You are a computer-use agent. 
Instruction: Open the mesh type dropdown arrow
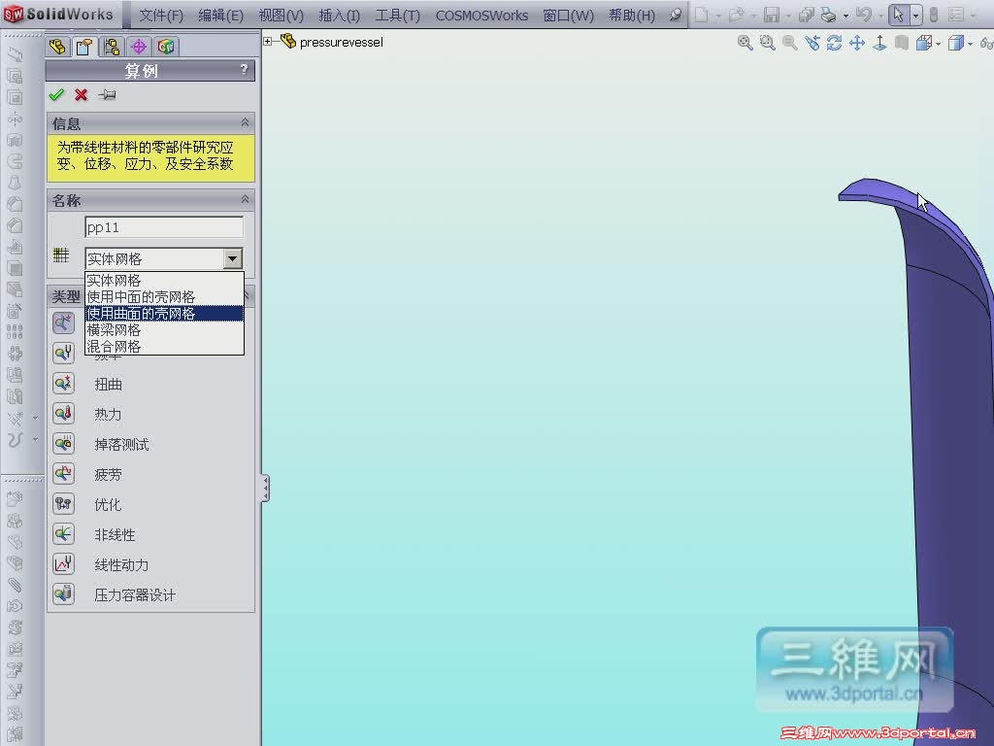pos(233,258)
